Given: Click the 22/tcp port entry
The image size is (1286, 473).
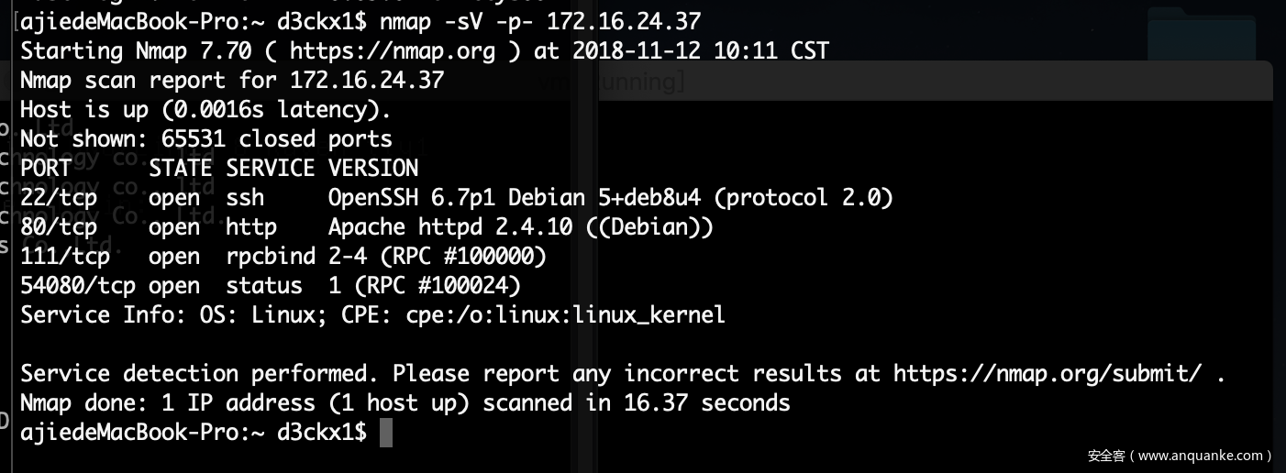Looking at the screenshot, I should click(x=59, y=198).
